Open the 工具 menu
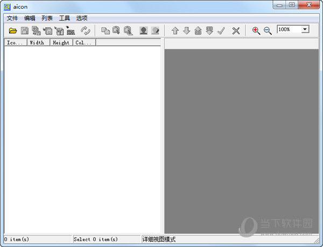The height and width of the screenshot is (247, 323). [65, 18]
